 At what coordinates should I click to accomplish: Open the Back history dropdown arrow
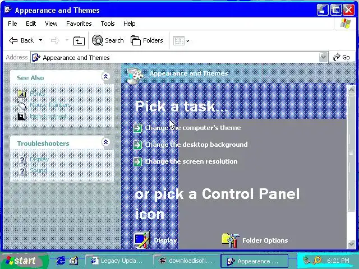point(40,40)
